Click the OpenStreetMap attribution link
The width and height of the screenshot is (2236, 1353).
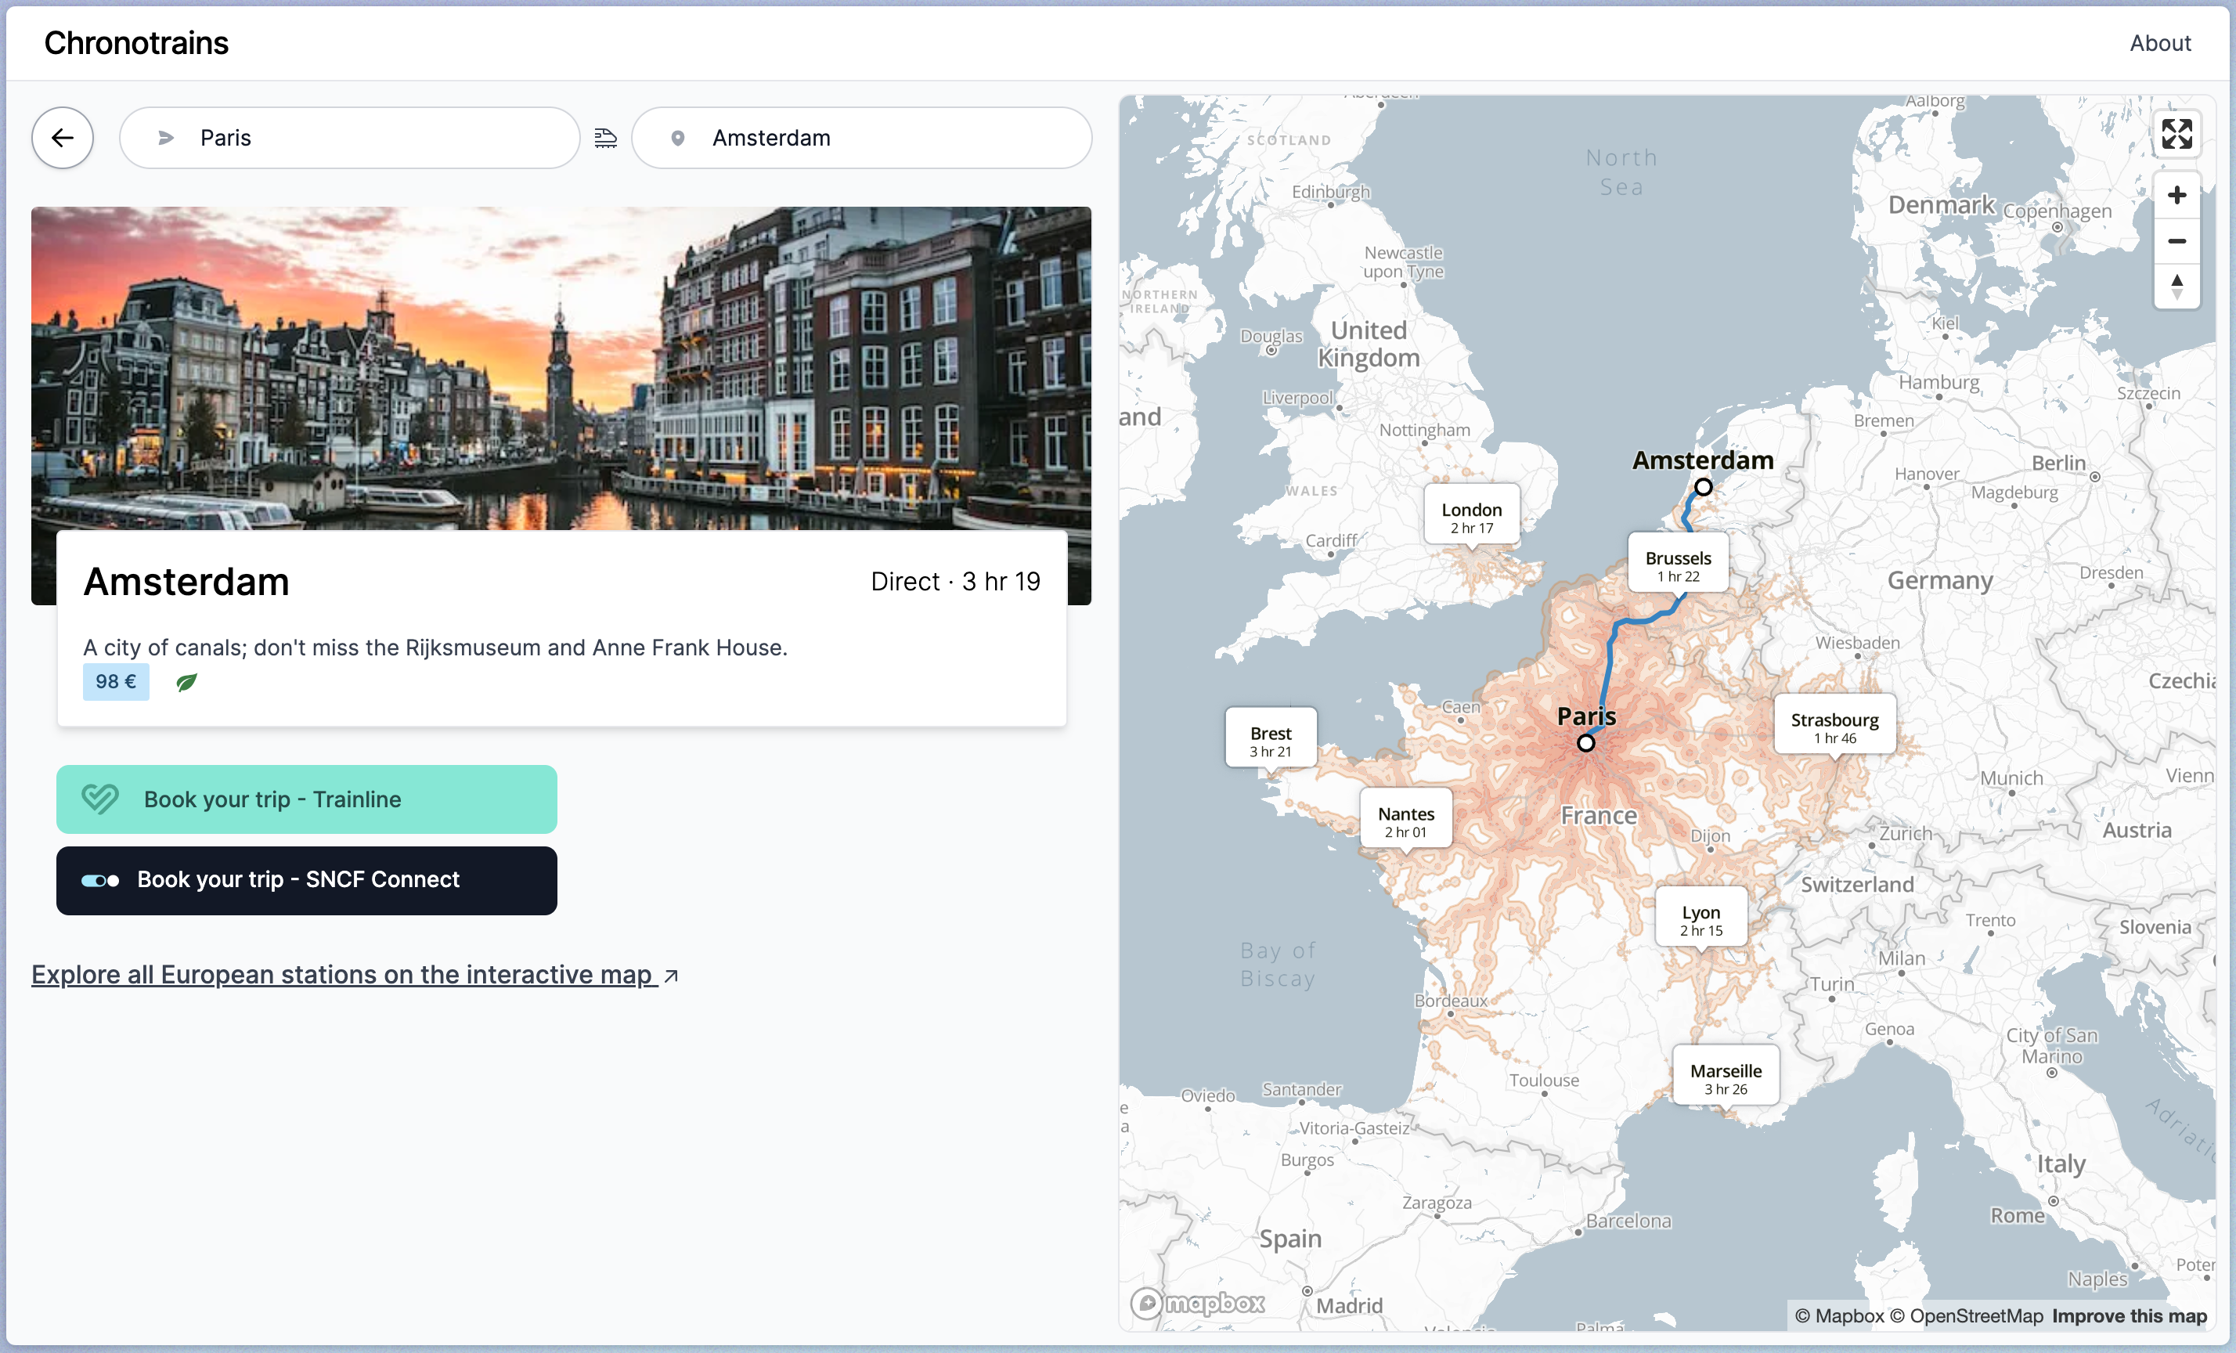[x=1967, y=1315]
